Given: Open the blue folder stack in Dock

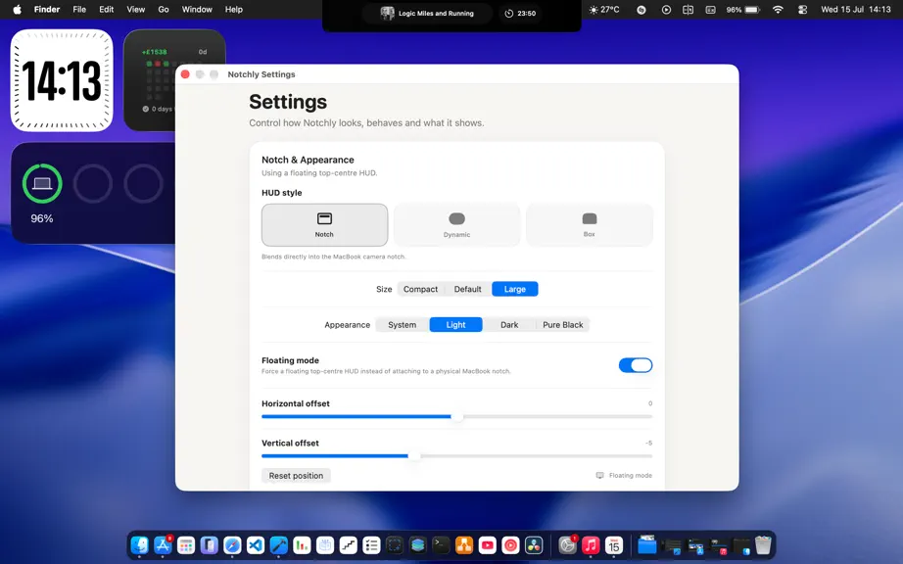Looking at the screenshot, I should 646,544.
